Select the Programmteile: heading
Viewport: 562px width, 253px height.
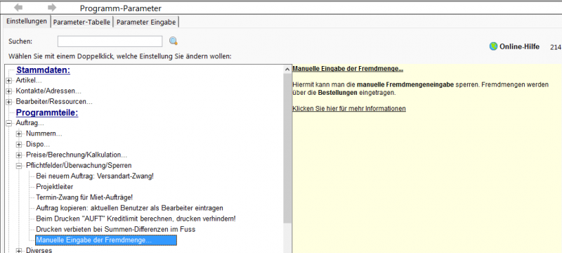point(47,113)
